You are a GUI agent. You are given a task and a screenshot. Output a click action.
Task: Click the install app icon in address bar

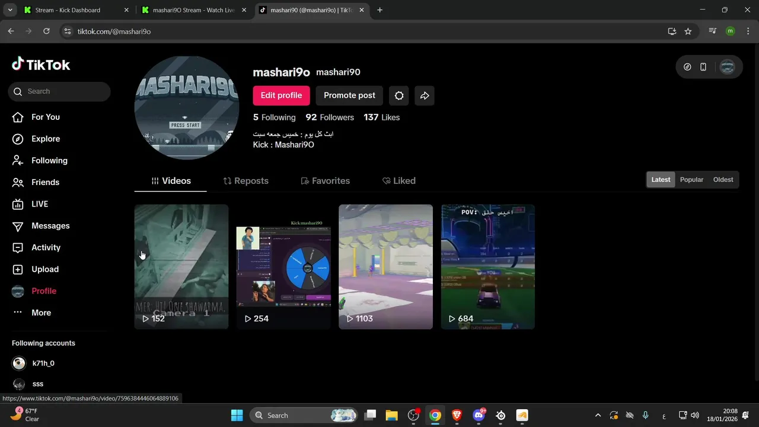pos(672,31)
